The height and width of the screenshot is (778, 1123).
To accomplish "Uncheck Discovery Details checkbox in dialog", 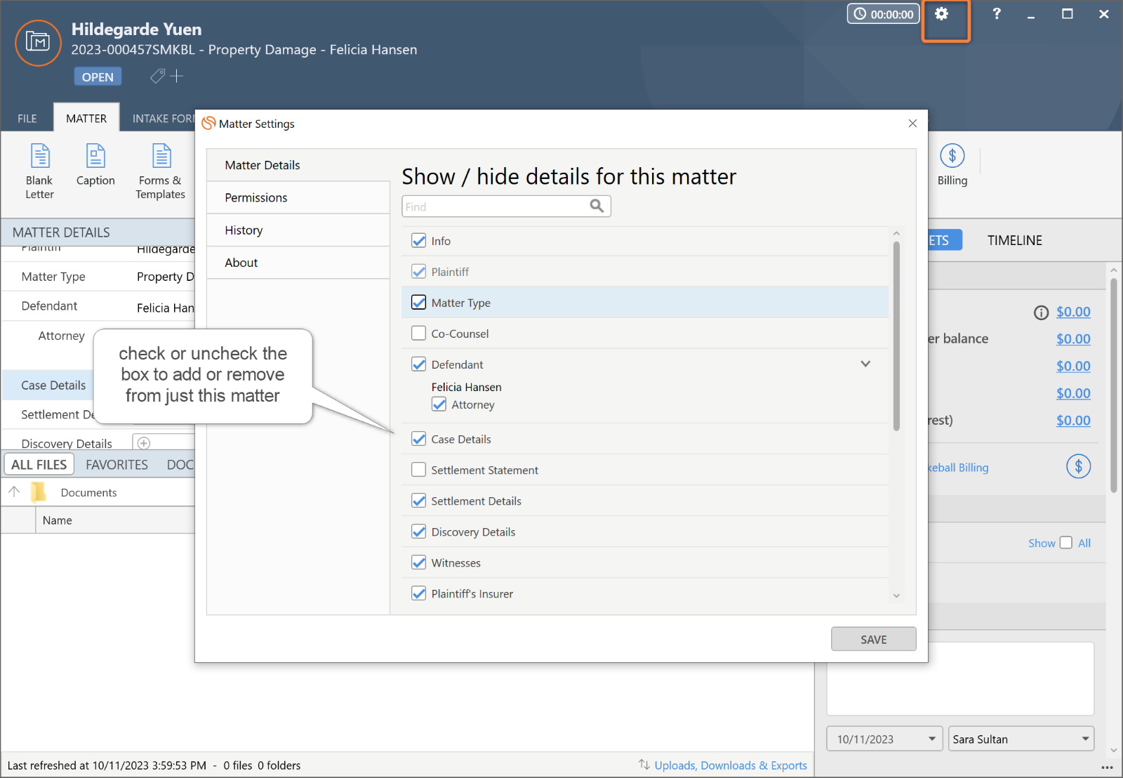I will [419, 532].
